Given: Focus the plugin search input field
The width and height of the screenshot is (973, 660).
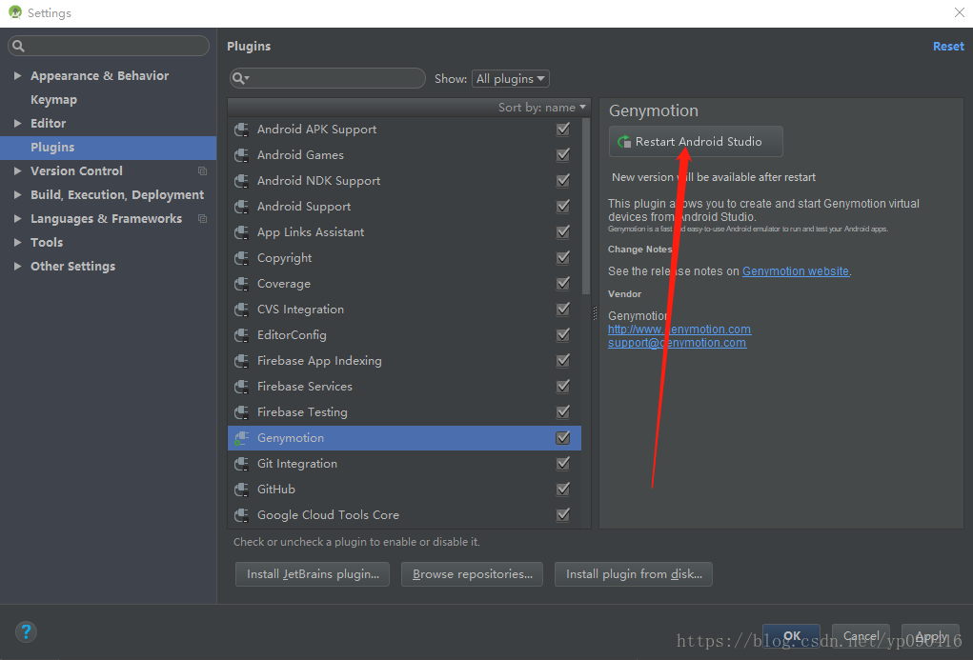Looking at the screenshot, I should tap(327, 78).
